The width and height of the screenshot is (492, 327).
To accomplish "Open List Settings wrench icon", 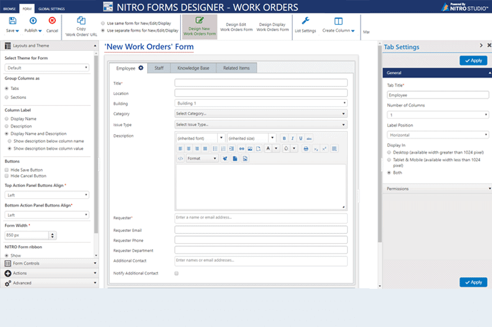I will (x=305, y=21).
